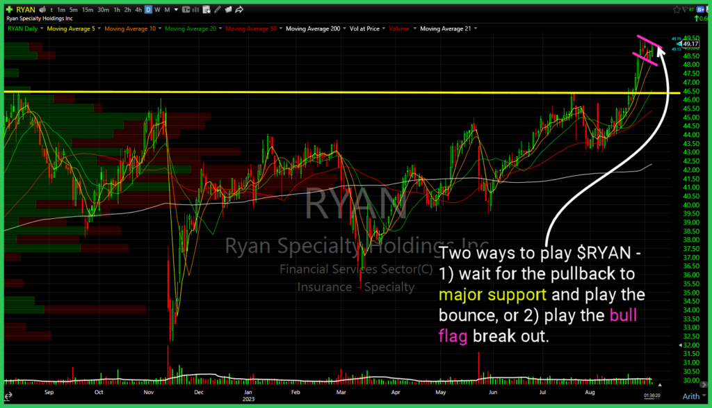Open the Volume dropdown arrow
This screenshot has height=408, width=712.
pos(414,28)
